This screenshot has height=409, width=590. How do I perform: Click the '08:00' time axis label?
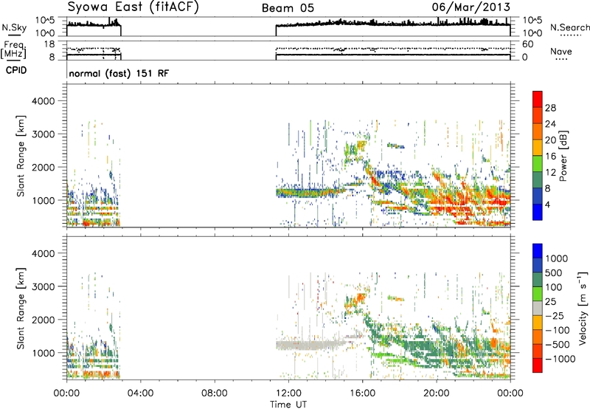click(215, 393)
